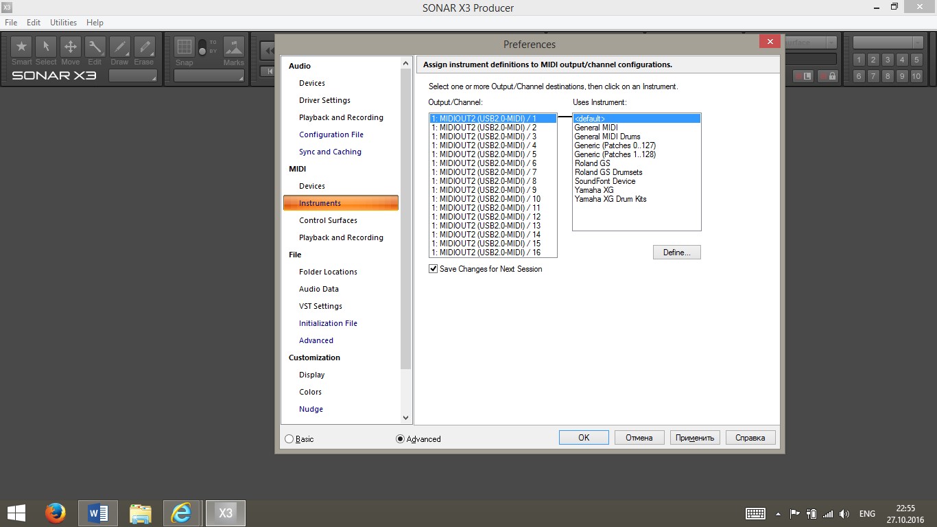937x527 pixels.
Task: Click screenset button 1
Action: [859, 60]
